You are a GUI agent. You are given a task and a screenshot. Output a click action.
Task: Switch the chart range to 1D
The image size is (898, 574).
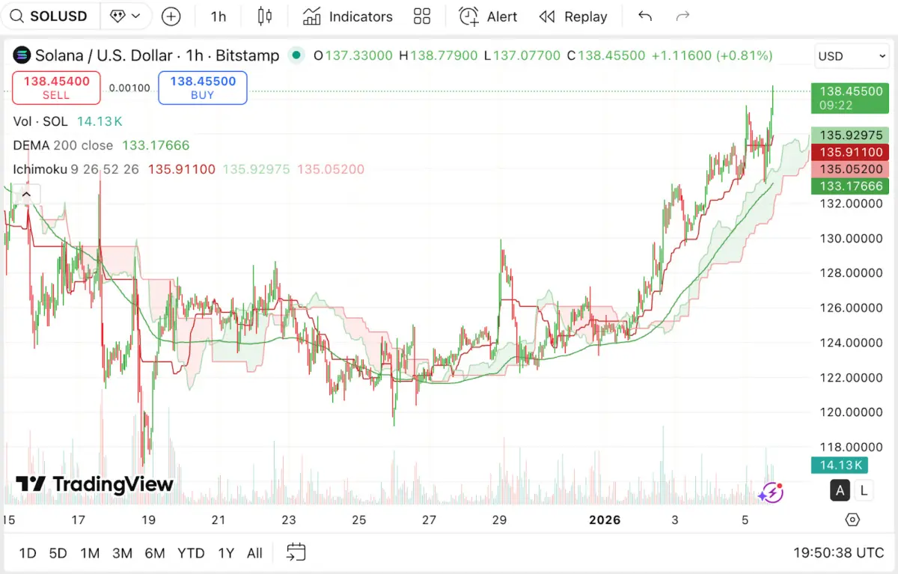(28, 553)
